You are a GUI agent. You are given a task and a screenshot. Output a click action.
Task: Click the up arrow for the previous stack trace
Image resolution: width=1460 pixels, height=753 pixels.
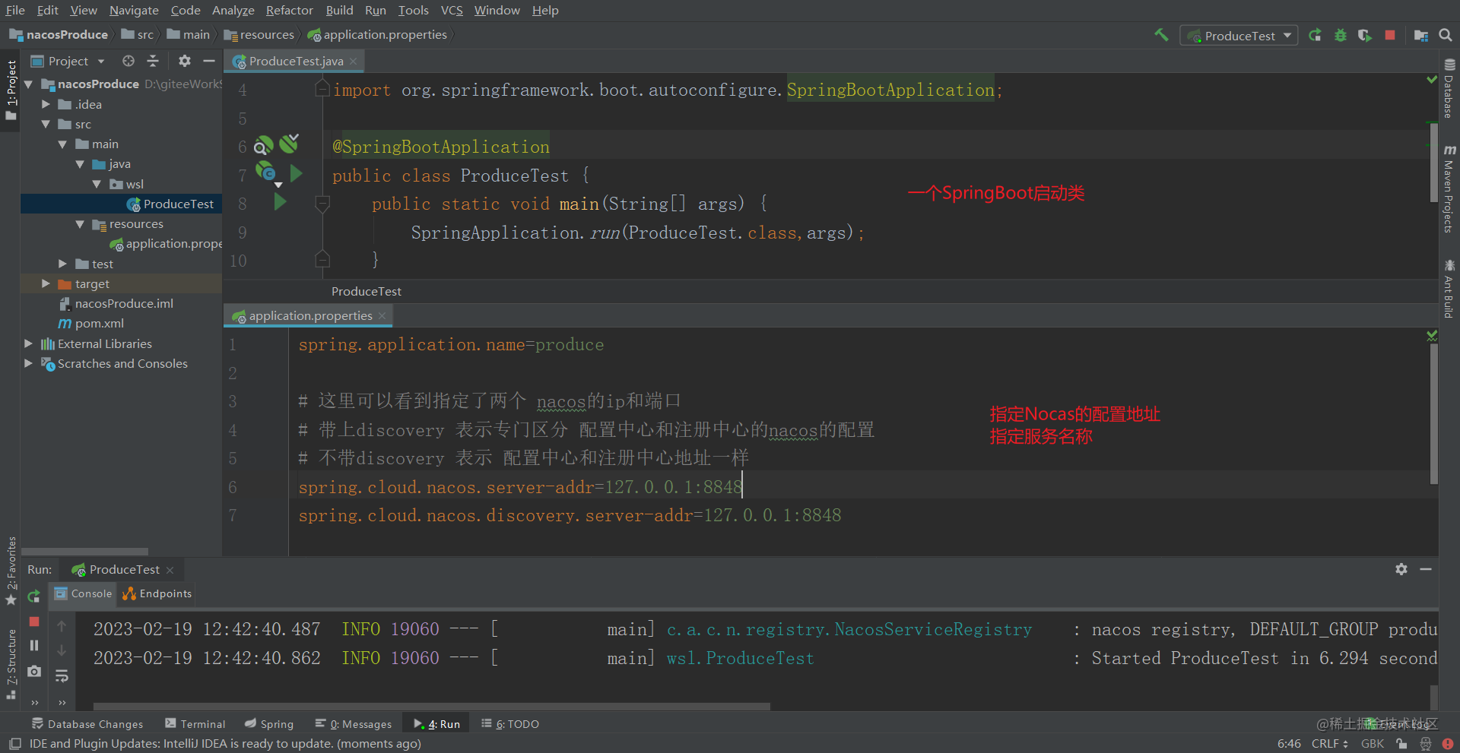click(62, 626)
